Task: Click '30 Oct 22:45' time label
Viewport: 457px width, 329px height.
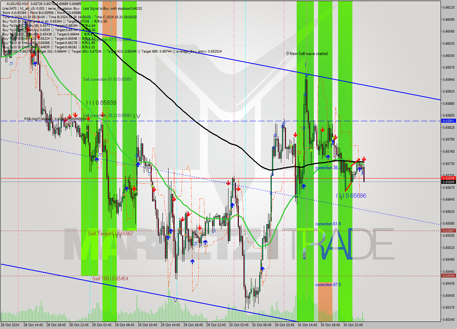Action: (353, 325)
